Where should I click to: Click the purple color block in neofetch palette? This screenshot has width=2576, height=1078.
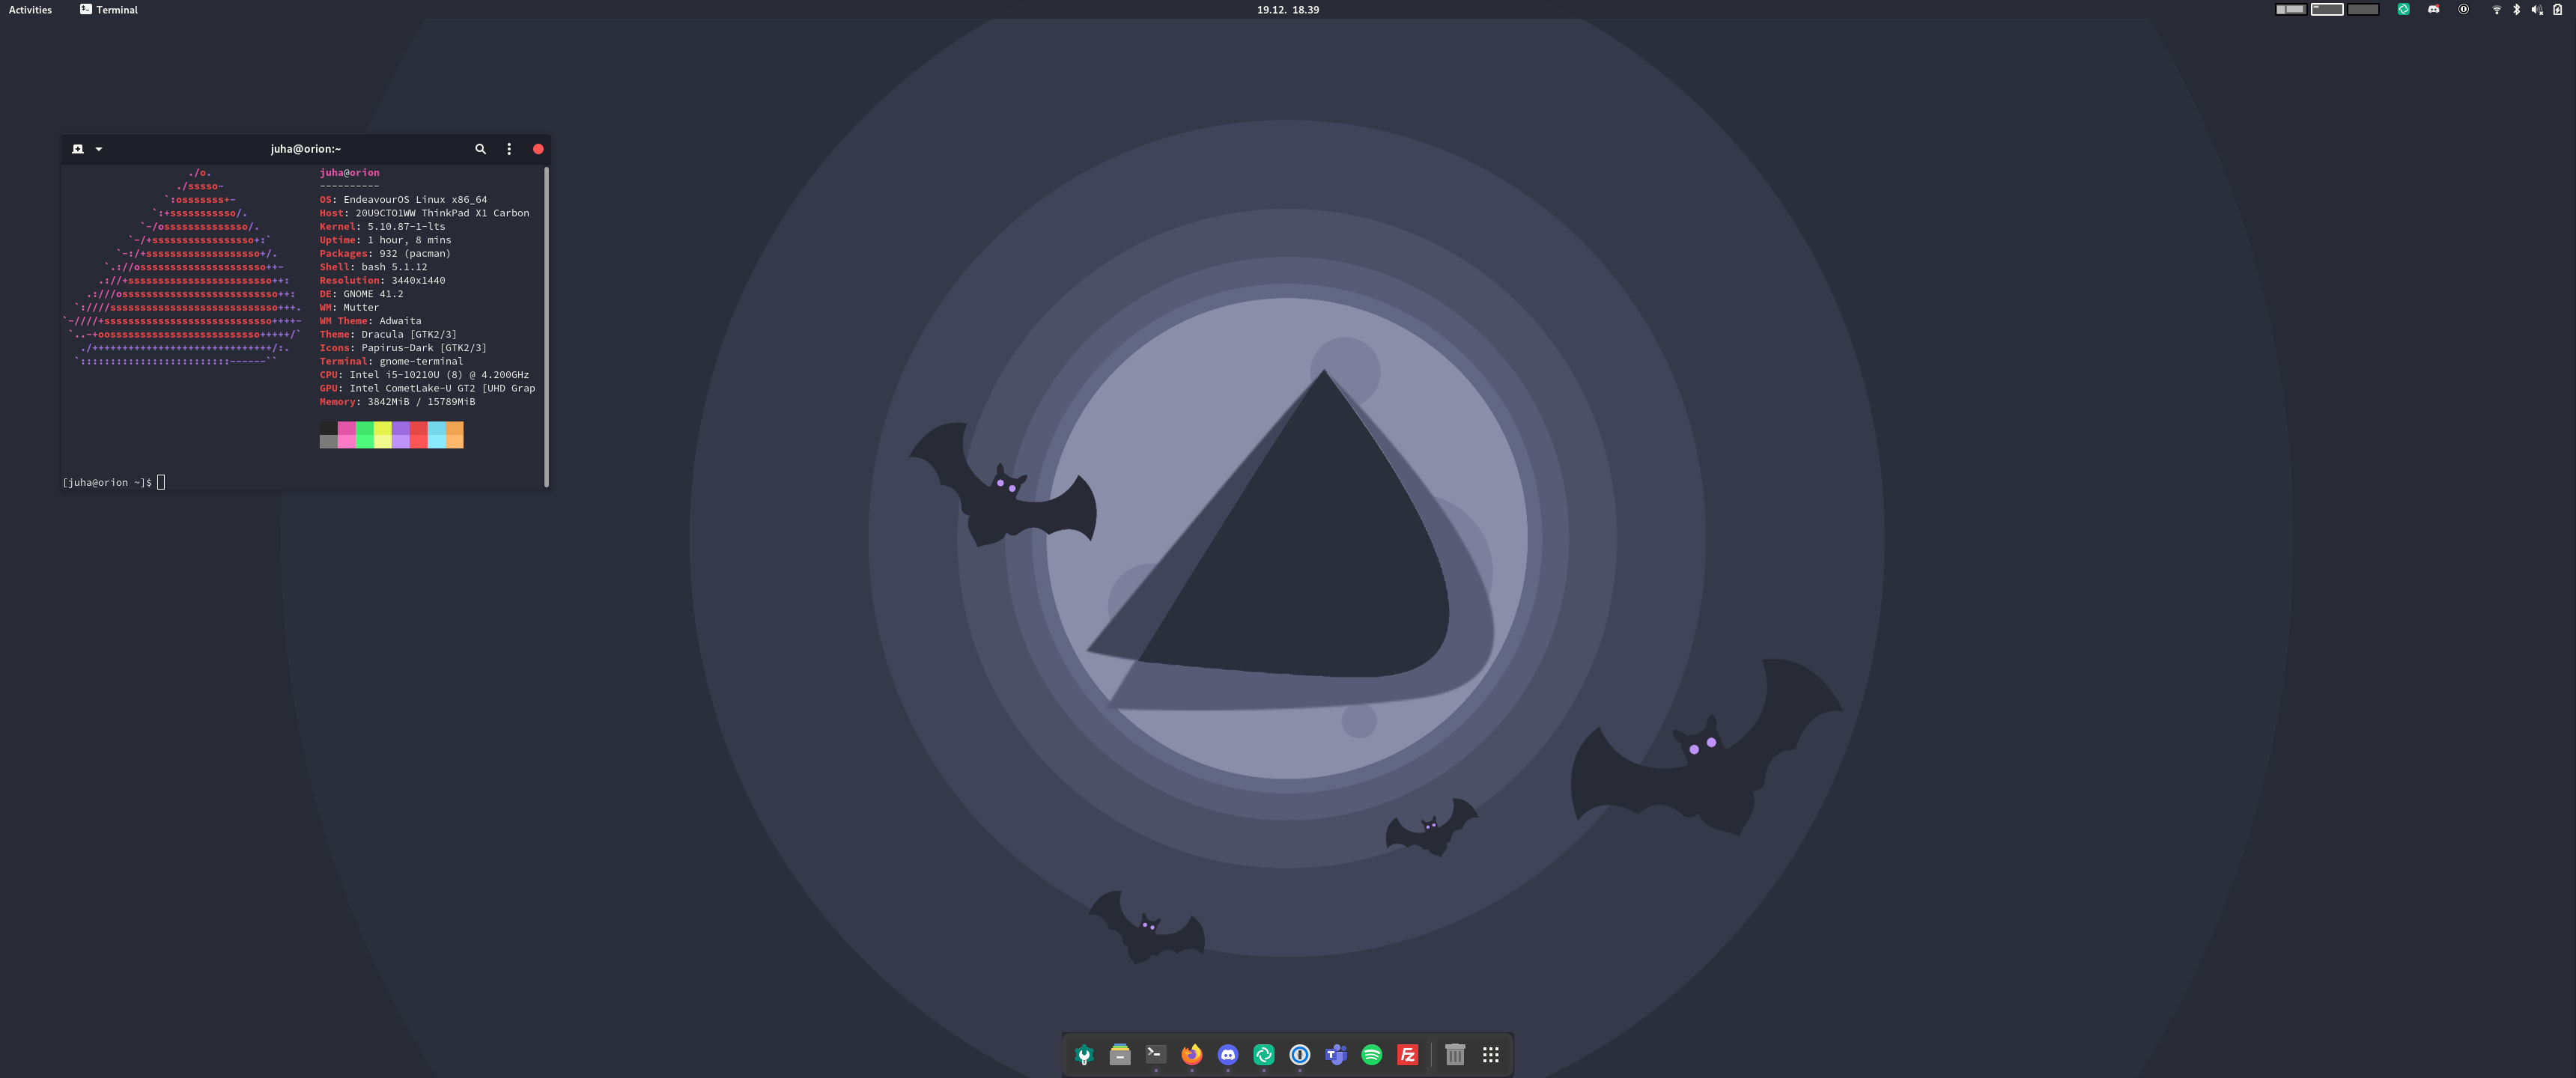tap(400, 434)
